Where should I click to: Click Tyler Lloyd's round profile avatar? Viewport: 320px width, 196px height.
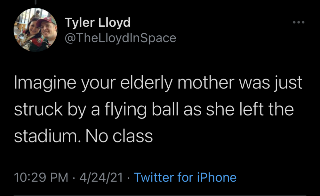pyautogui.click(x=36, y=30)
